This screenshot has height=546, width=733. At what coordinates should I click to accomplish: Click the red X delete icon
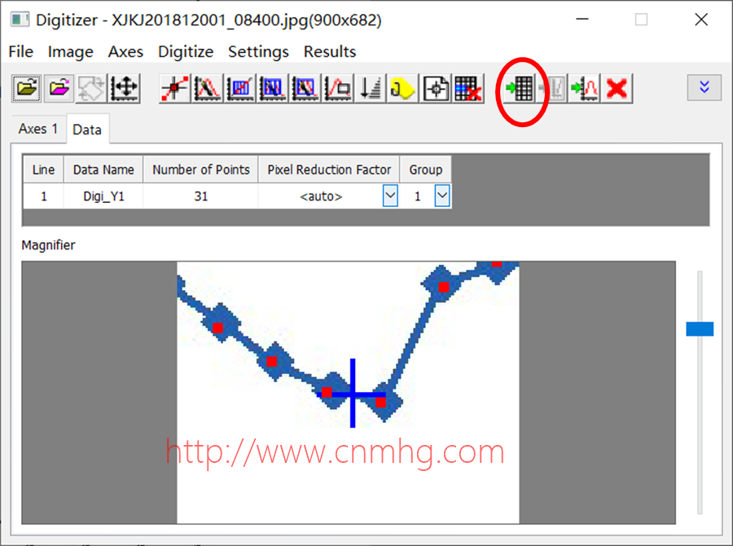tap(617, 88)
